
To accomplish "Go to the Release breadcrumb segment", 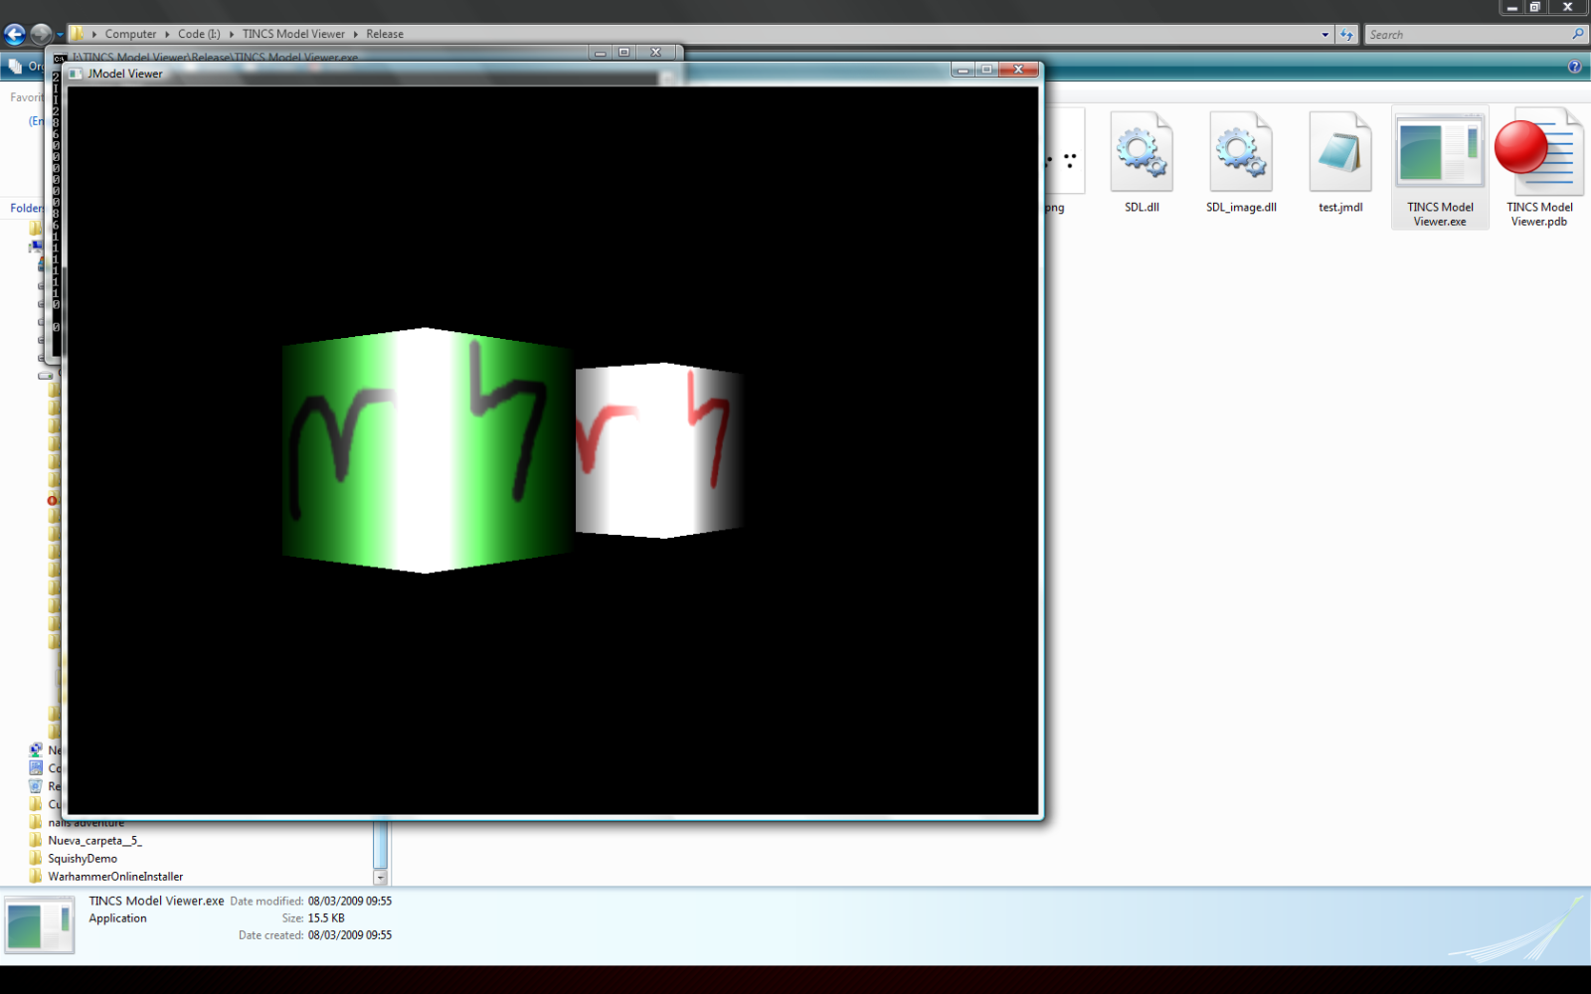I will pyautogui.click(x=385, y=34).
